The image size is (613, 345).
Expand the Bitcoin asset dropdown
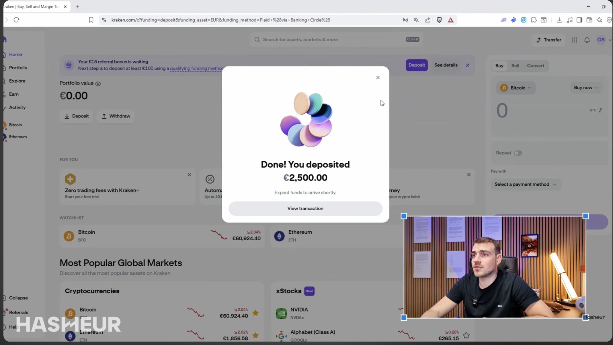point(516,88)
